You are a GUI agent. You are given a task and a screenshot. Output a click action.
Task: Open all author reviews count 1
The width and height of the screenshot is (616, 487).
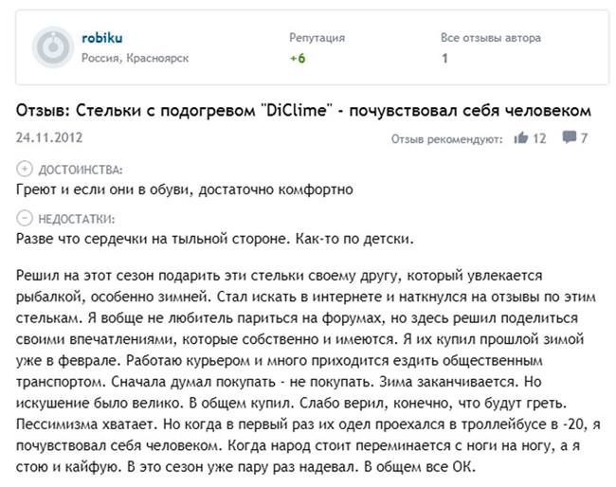point(444,58)
